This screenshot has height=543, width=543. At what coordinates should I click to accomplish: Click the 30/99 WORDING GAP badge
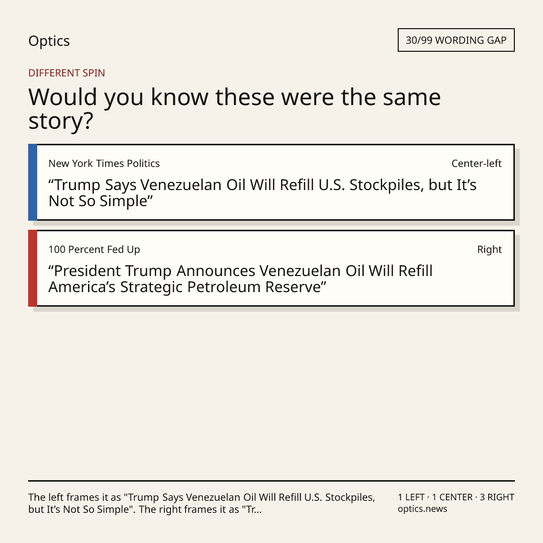[x=456, y=40]
